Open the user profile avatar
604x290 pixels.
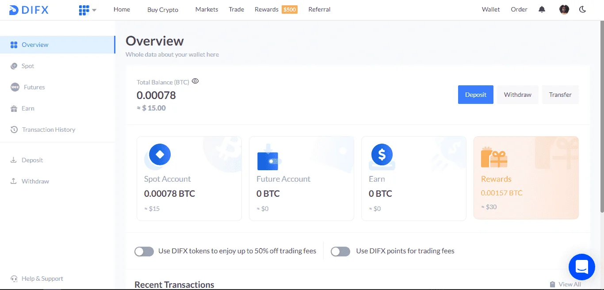(x=564, y=9)
